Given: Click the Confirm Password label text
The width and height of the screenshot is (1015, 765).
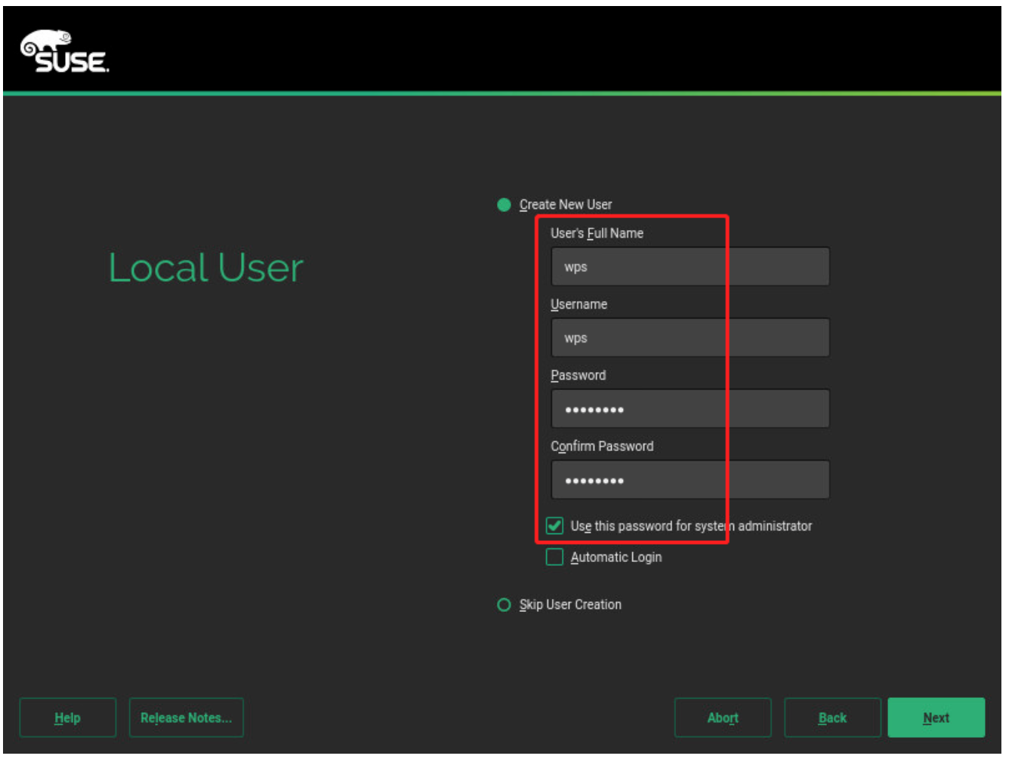Looking at the screenshot, I should 602,446.
